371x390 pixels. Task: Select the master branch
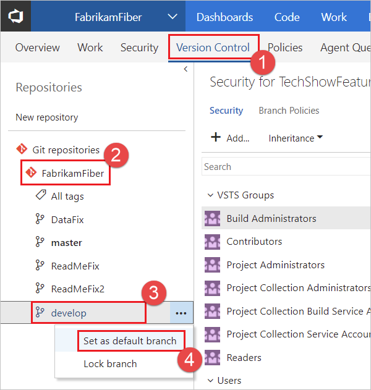(x=66, y=243)
